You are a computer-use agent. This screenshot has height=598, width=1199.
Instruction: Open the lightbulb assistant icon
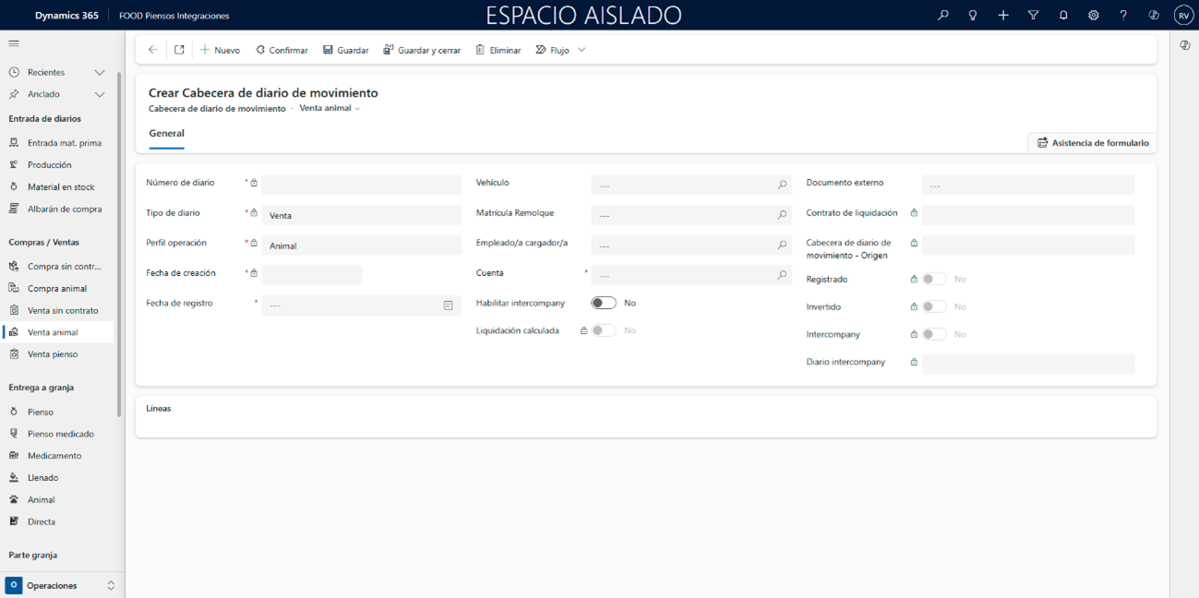[x=973, y=15]
